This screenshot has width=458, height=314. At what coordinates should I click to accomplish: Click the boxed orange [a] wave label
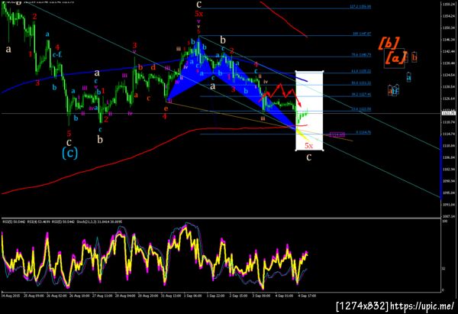(395, 58)
